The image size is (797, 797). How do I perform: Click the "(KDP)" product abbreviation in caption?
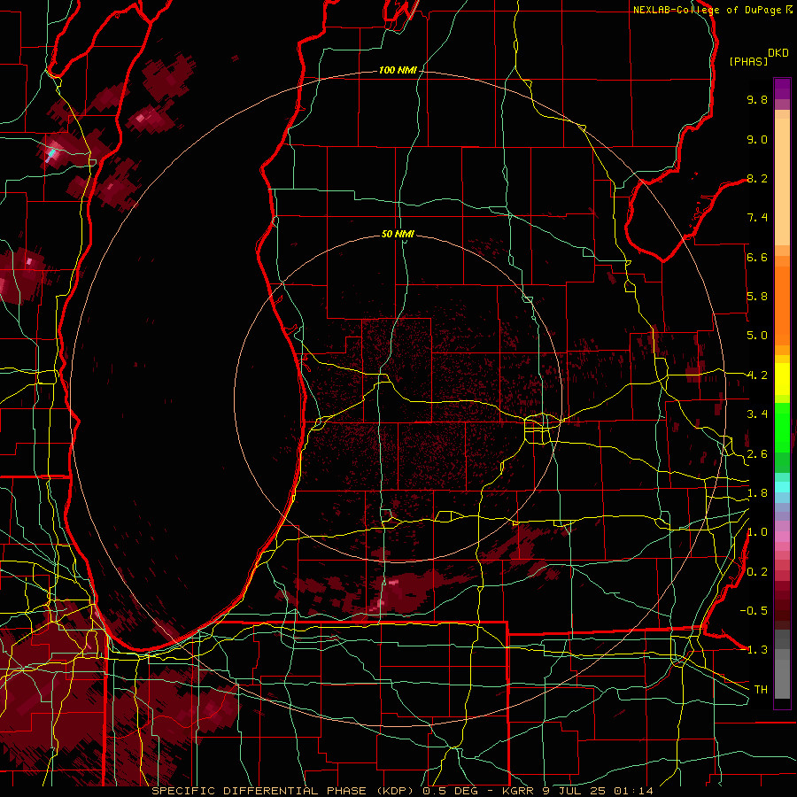pyautogui.click(x=396, y=791)
